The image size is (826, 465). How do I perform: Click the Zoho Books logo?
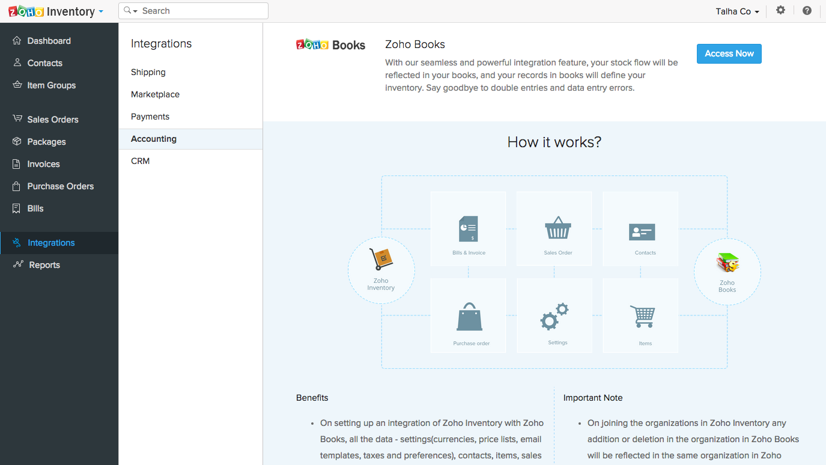[x=331, y=45]
